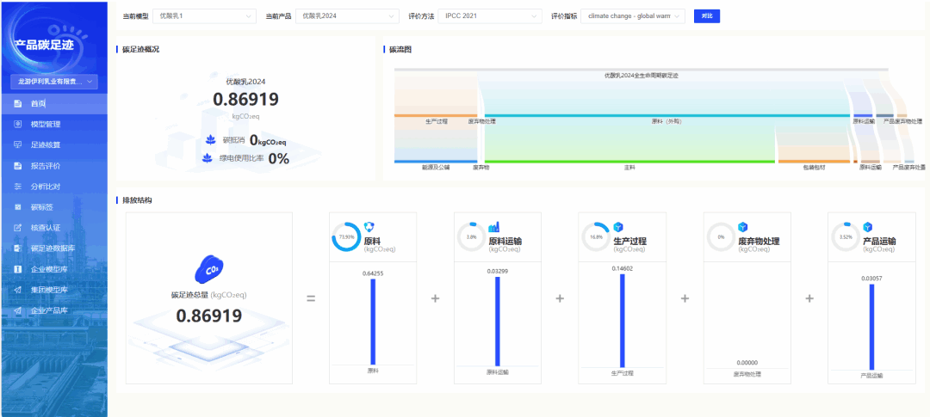The image size is (930, 417).
Task: Click the blue 能源及公辅 node in carbon flow
Action: [x=436, y=161]
